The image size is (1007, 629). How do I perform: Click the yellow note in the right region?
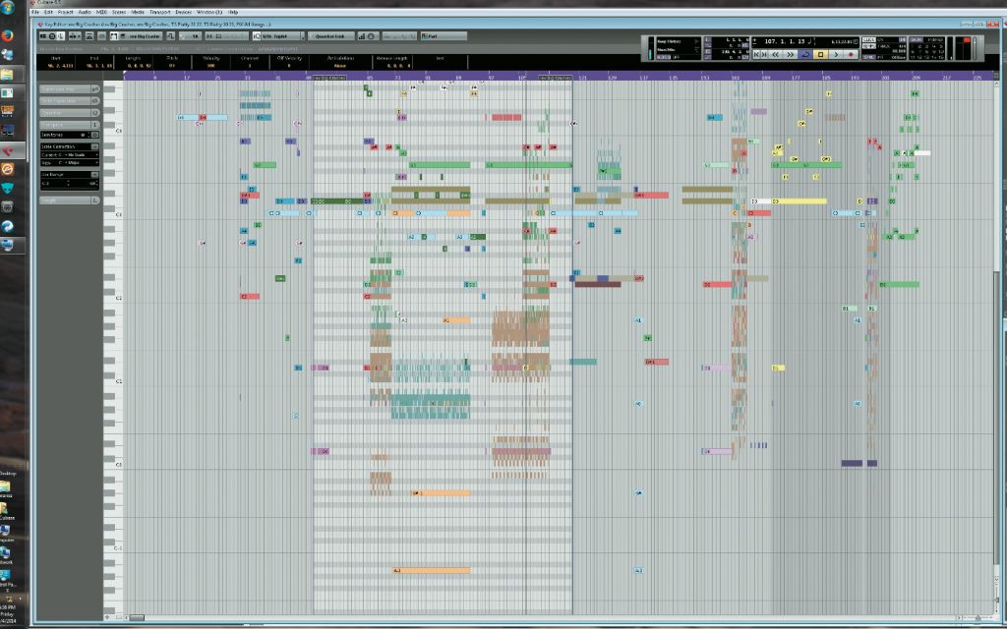[800, 201]
